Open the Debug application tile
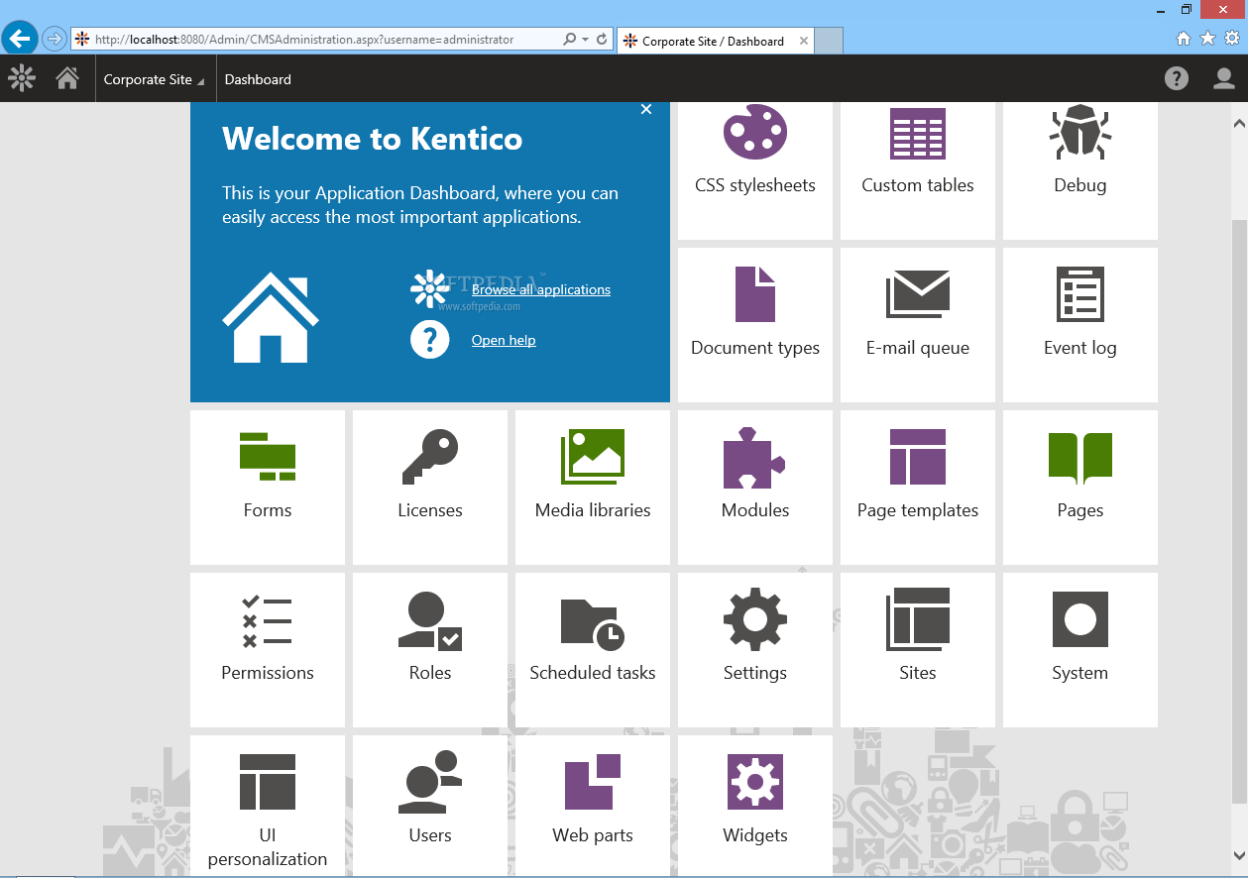This screenshot has width=1248, height=878. (x=1080, y=170)
